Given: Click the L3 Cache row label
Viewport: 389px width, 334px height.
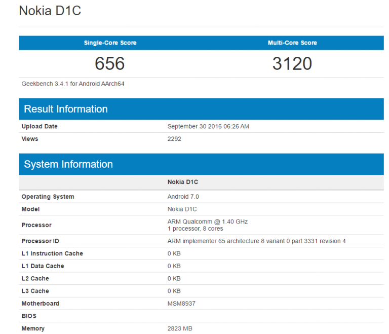Looking at the screenshot, I should 35,291.
